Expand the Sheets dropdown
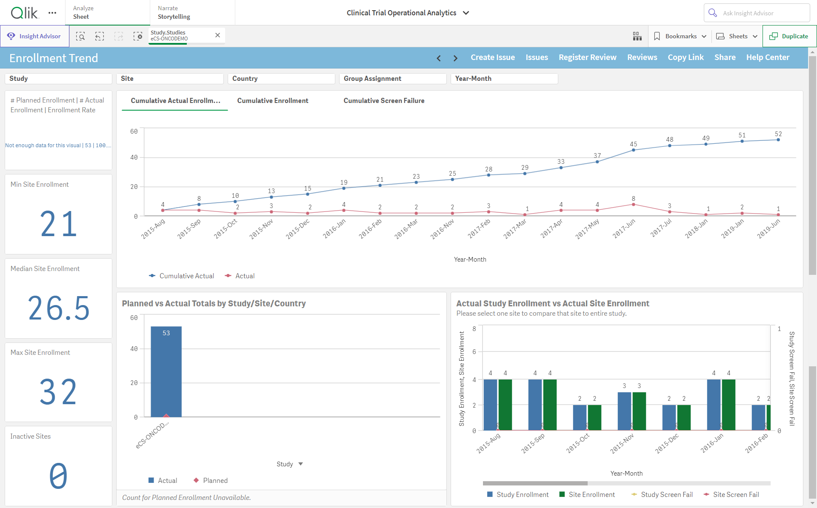This screenshot has height=508, width=817. pos(755,36)
